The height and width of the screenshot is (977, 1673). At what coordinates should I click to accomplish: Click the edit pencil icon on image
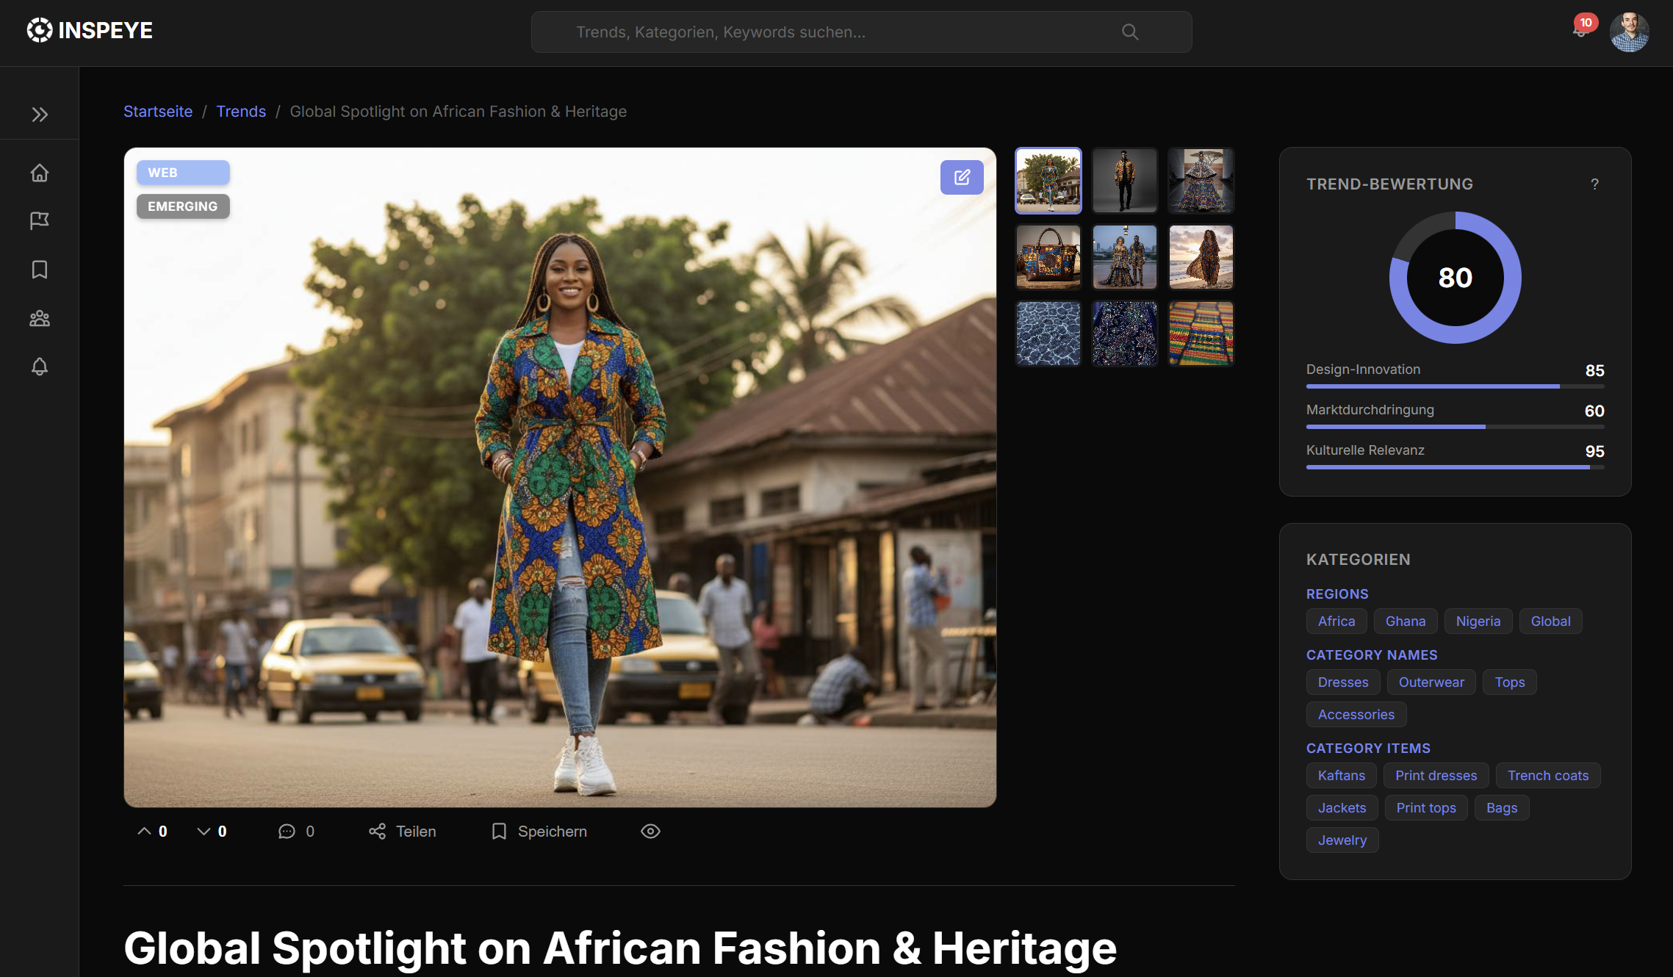962,177
